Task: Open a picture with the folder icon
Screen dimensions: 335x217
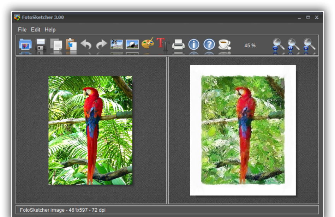Action: click(25, 44)
